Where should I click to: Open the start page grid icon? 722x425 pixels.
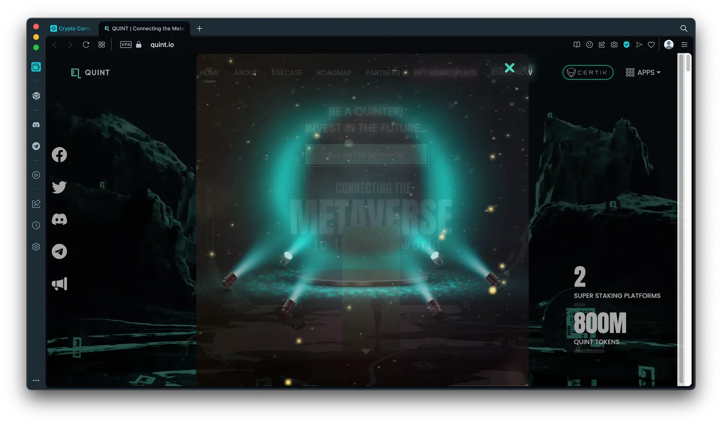click(102, 45)
